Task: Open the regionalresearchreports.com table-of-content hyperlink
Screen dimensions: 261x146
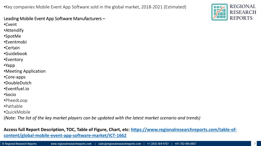Action: coord(120,132)
